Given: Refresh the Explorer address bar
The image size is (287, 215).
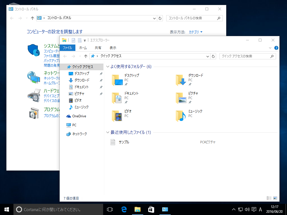Looking at the screenshot, I should click(213, 56).
